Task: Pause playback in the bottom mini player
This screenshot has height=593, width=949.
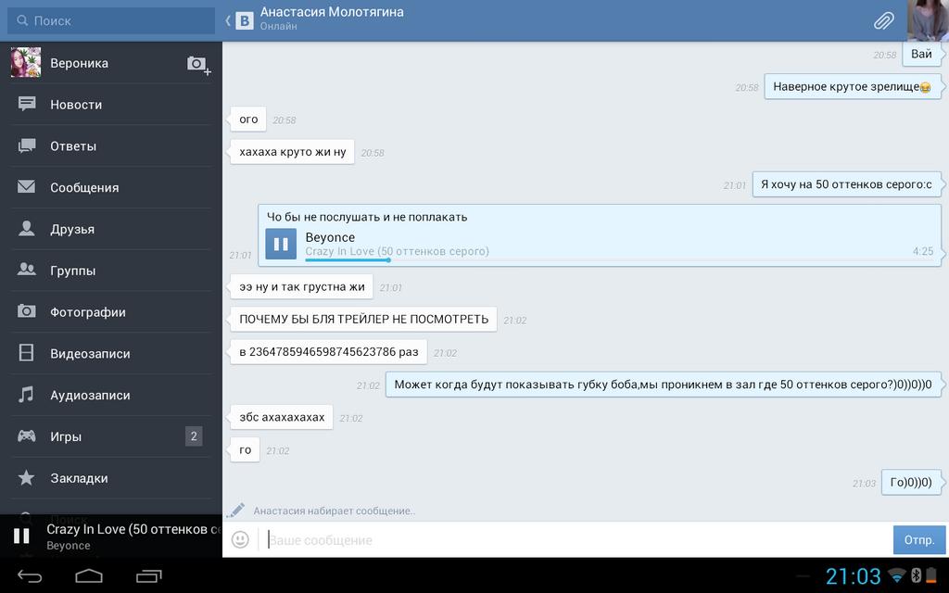Action: coord(21,536)
